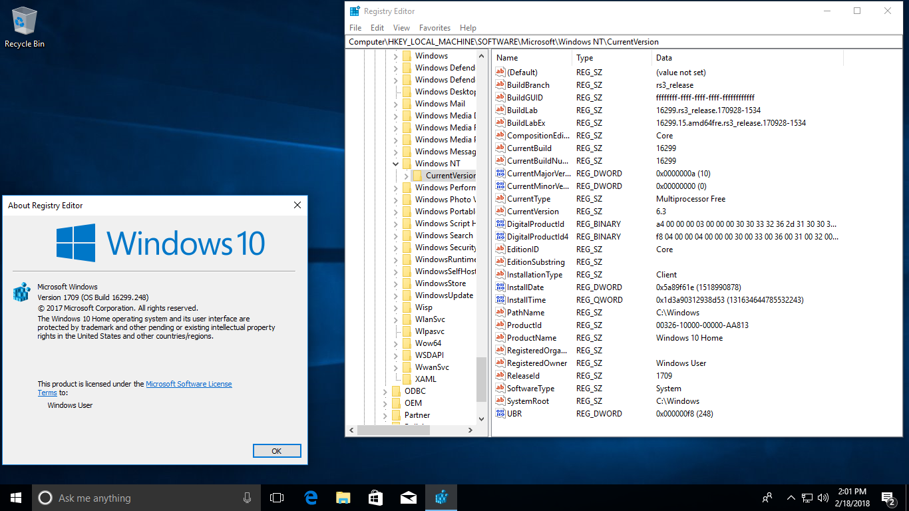The image size is (909, 511).
Task: Open Task View from the taskbar
Action: (x=277, y=498)
